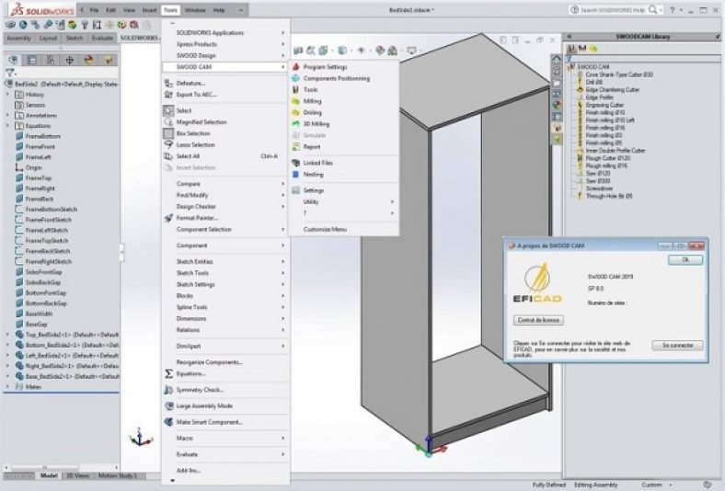
Task: Select Screwdriver in the SWOODCAM library
Action: tap(599, 188)
